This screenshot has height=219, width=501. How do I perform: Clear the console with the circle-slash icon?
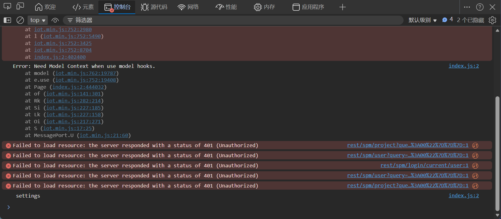coord(20,20)
